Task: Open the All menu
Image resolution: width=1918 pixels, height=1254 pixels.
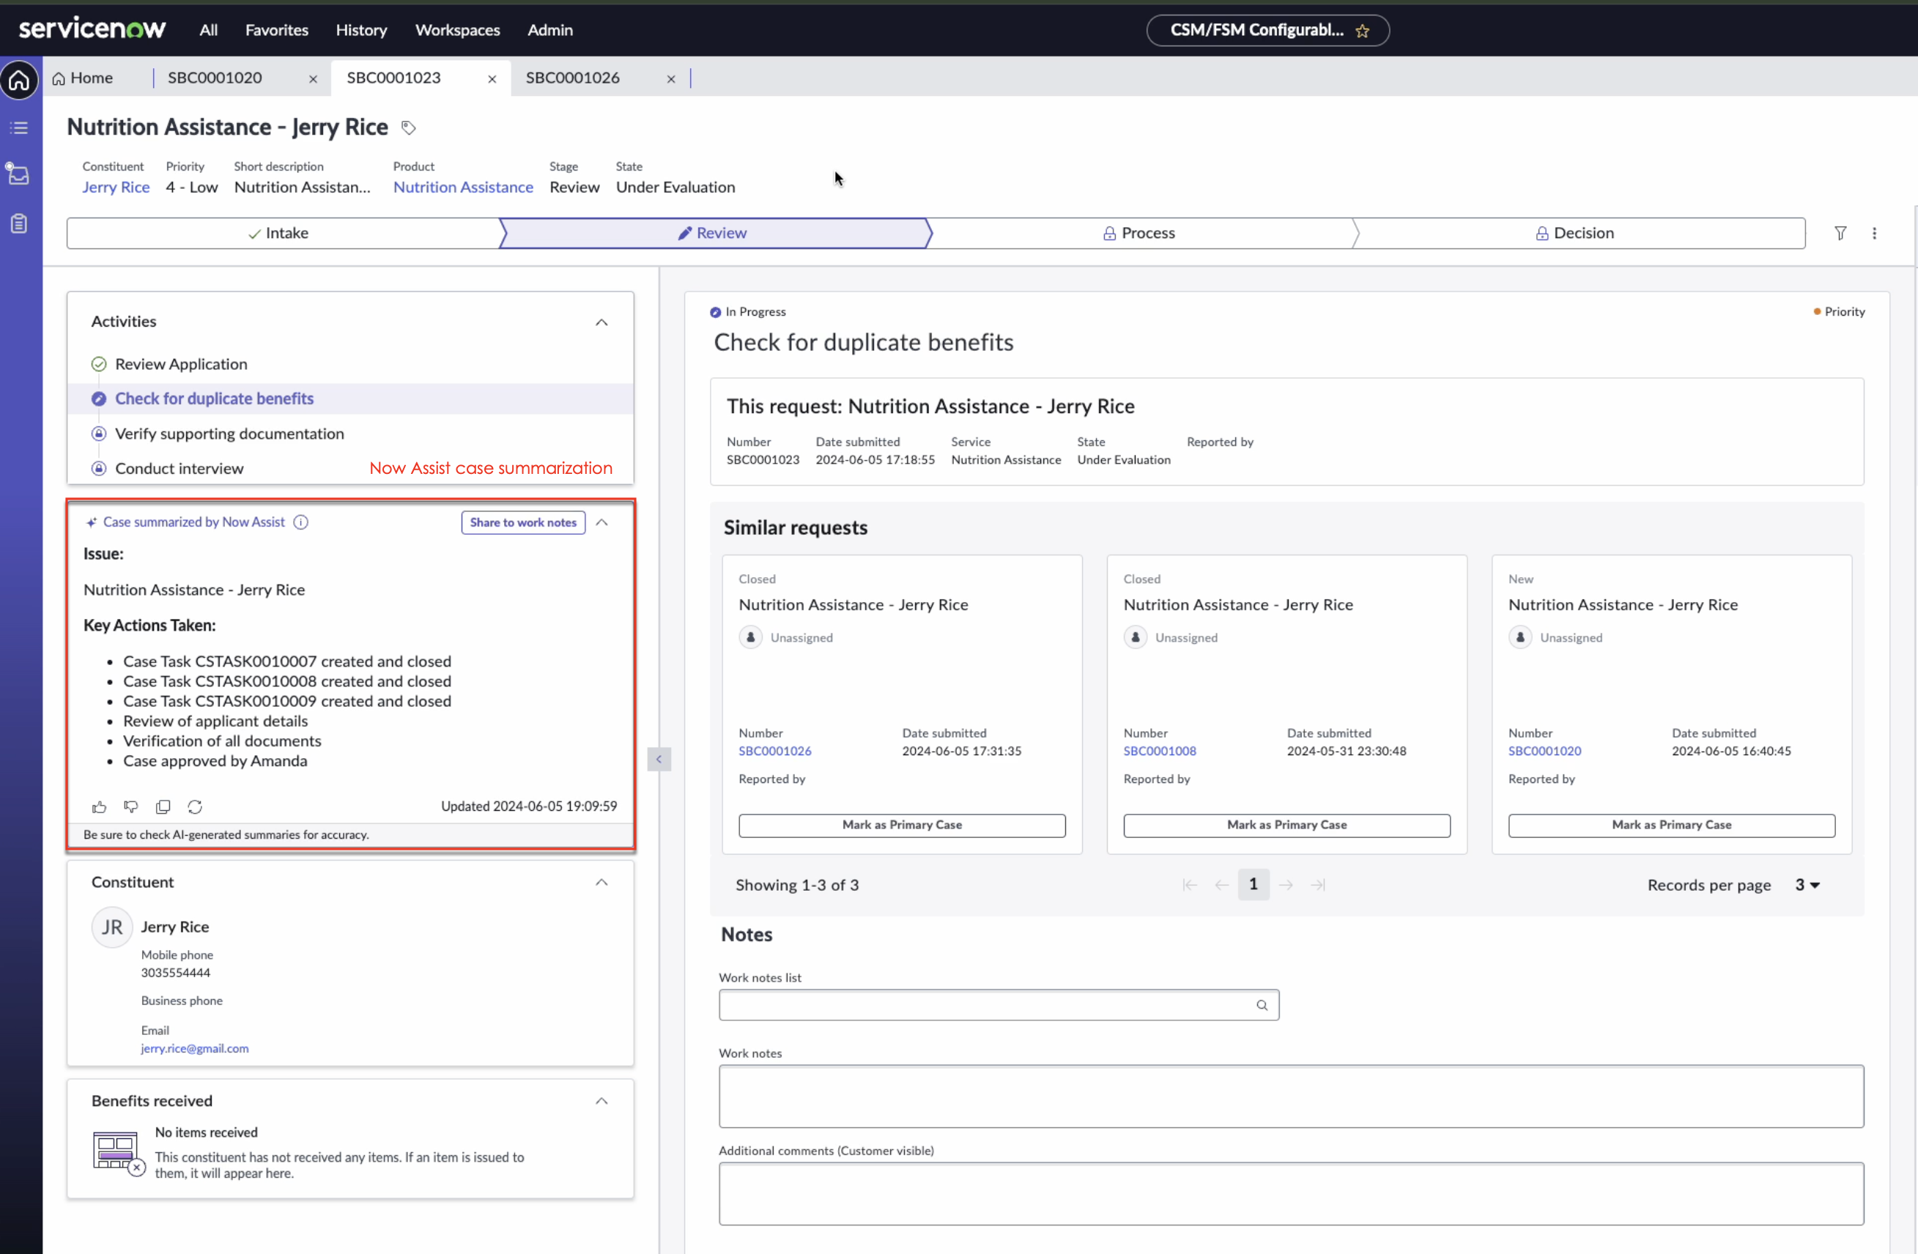Action: click(x=209, y=30)
